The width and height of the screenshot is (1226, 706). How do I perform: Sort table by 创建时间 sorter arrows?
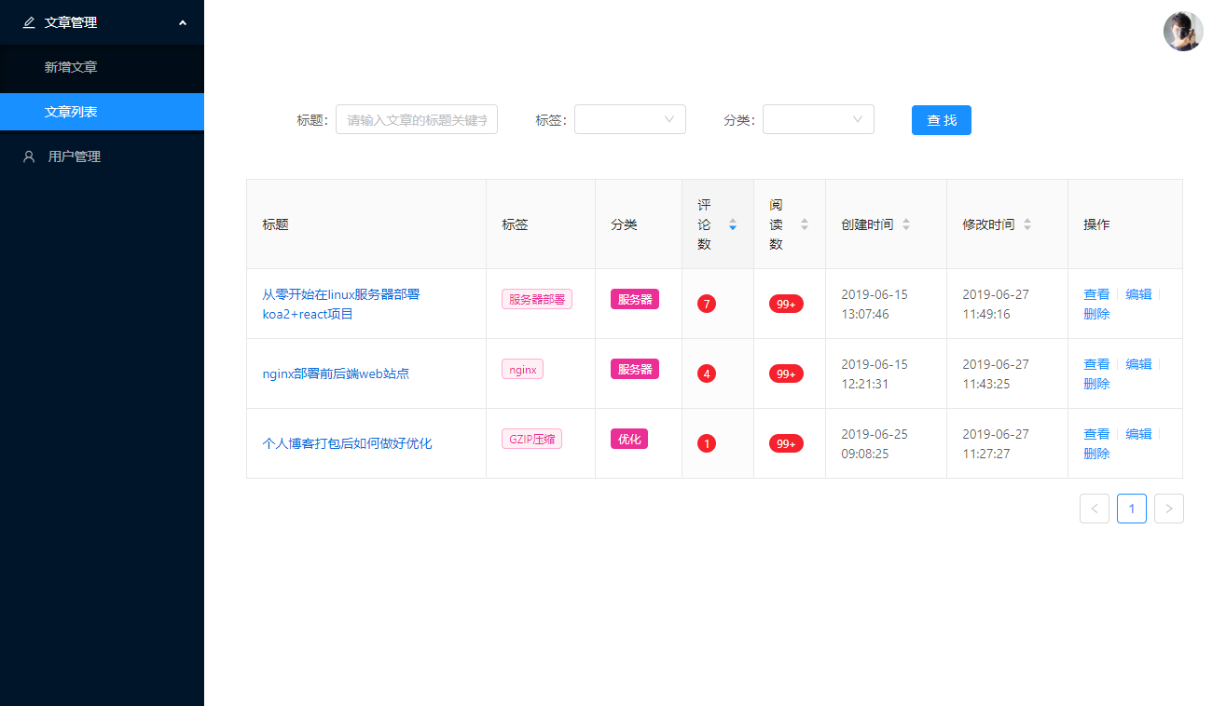click(x=906, y=224)
